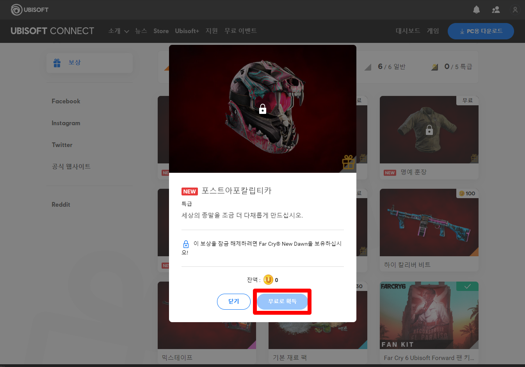Open the 공식 웹사이트 link

tap(71, 167)
